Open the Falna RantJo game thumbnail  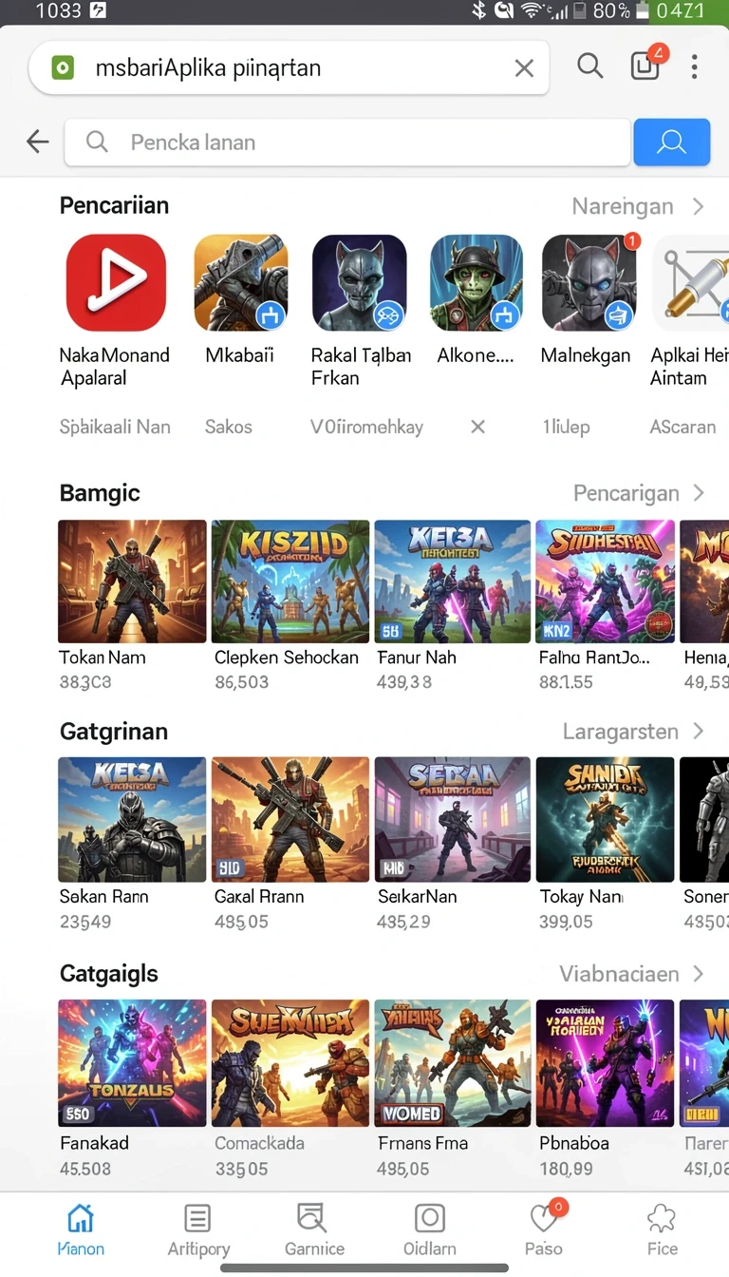606,581
